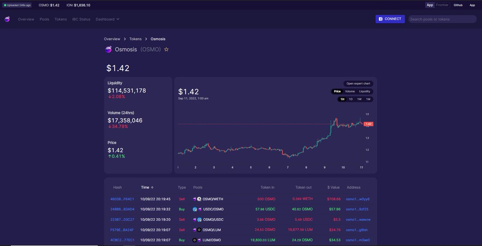Select the 1W chart interval

click(x=359, y=99)
